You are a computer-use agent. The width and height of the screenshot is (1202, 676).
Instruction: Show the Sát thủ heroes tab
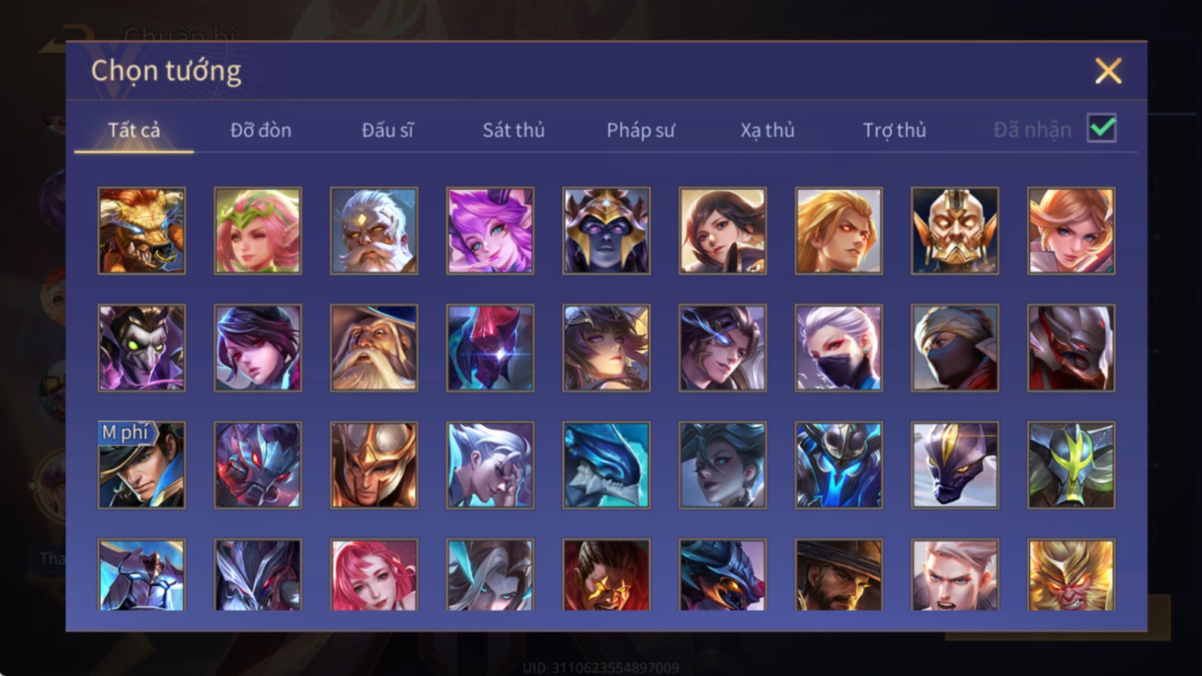point(513,130)
